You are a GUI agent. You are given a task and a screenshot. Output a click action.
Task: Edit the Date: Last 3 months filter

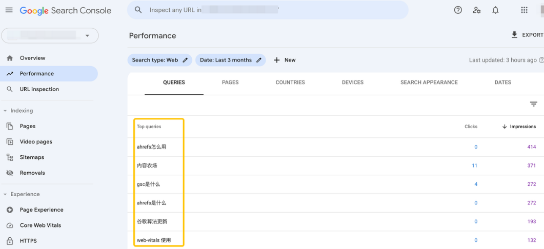230,60
